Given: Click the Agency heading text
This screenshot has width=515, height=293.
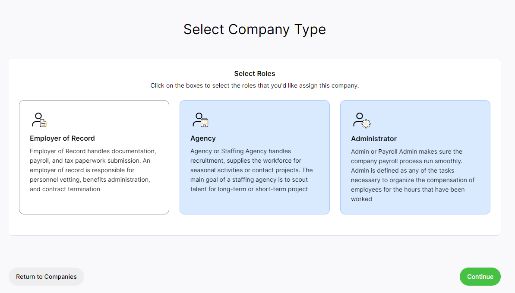Looking at the screenshot, I should pos(203,138).
